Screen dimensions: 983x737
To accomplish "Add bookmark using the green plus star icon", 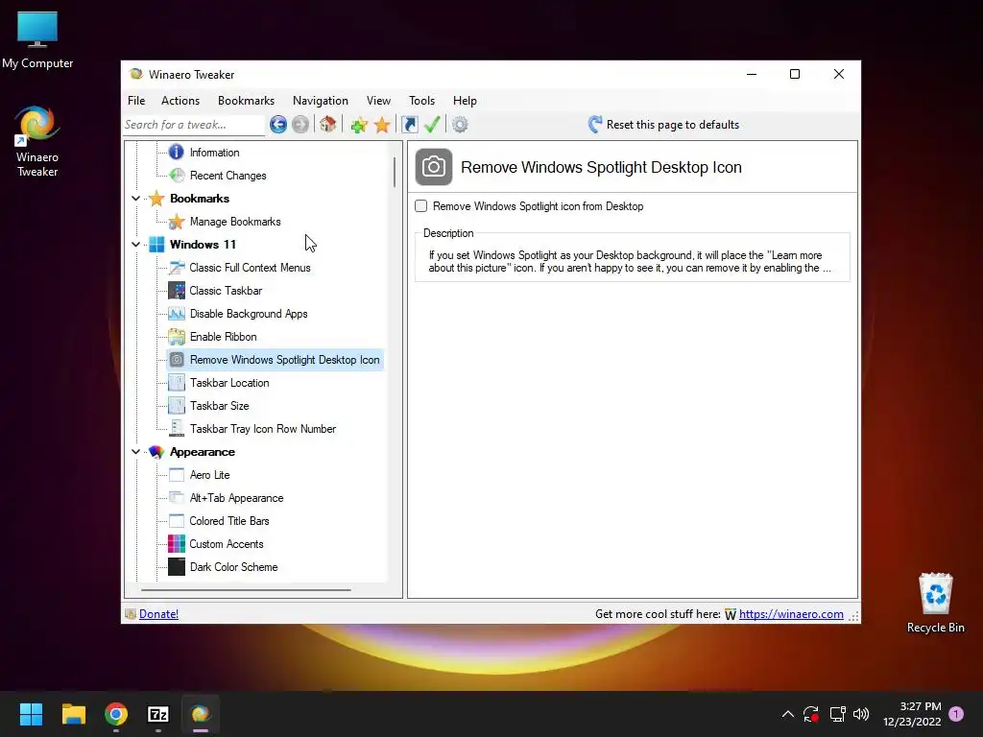I will coord(359,125).
